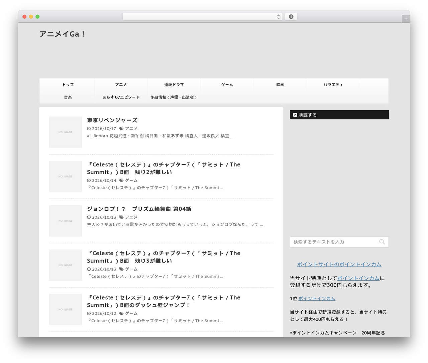Click the ゲーム category tag on 2026/10/12 post

[131, 313]
